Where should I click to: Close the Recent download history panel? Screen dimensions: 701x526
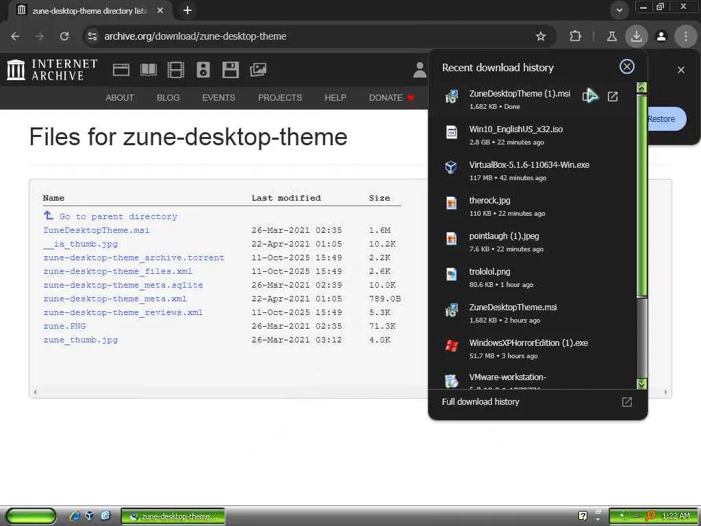point(627,66)
